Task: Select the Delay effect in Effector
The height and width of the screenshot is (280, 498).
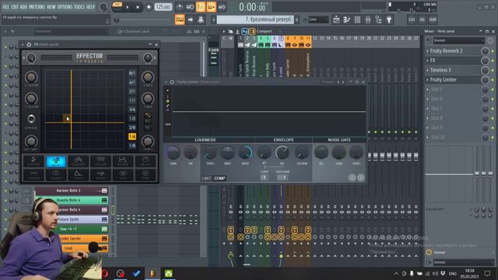Action: click(146, 161)
